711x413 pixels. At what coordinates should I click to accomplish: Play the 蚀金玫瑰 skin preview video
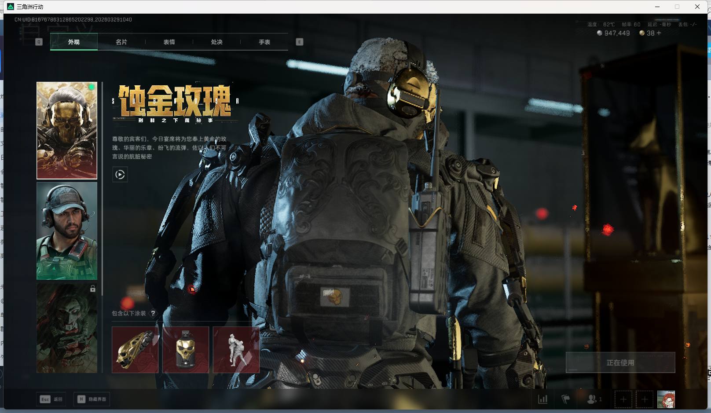tap(120, 175)
